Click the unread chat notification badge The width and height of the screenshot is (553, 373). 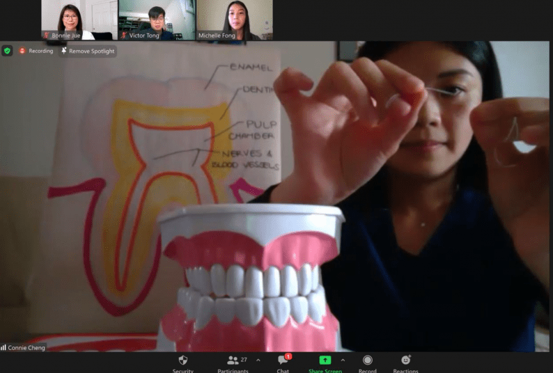[288, 356]
